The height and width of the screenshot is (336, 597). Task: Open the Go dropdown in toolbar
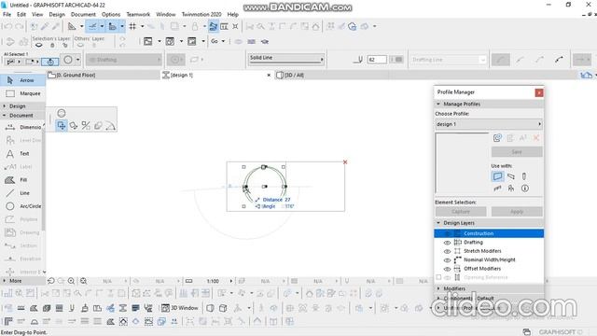[218, 41]
